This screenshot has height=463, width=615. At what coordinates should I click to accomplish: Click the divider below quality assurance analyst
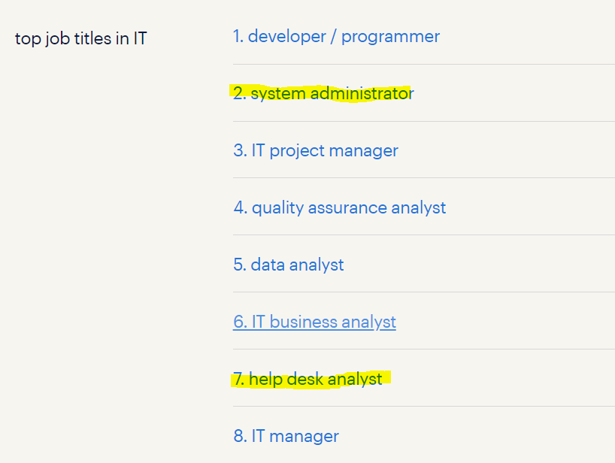point(424,235)
